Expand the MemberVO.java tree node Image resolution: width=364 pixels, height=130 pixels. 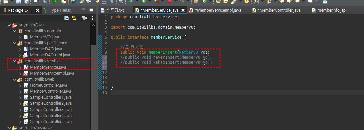[20, 37]
